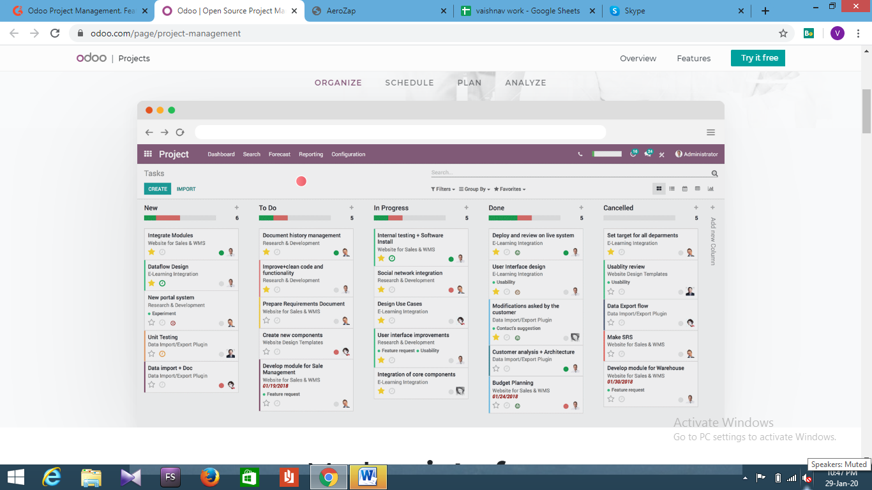Expand the Filters dropdown
872x490 pixels.
pyautogui.click(x=443, y=189)
